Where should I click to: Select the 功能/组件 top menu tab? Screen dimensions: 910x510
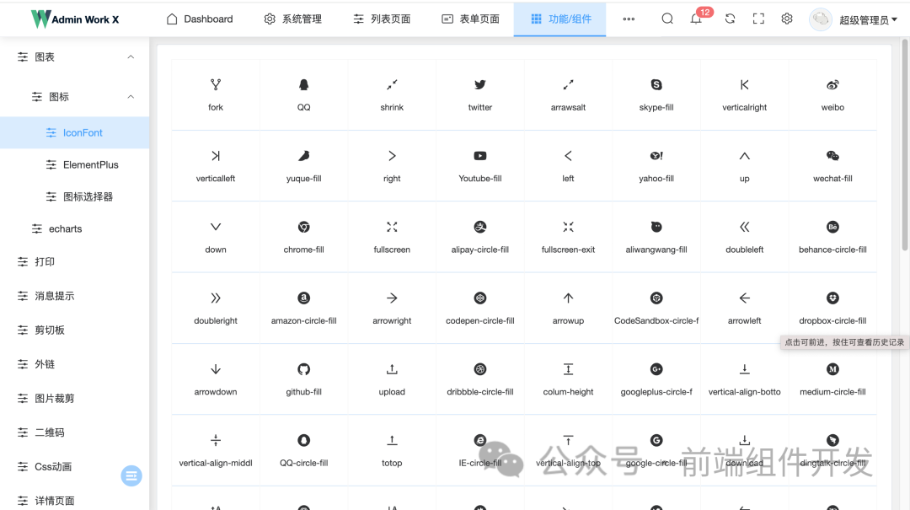pos(560,19)
